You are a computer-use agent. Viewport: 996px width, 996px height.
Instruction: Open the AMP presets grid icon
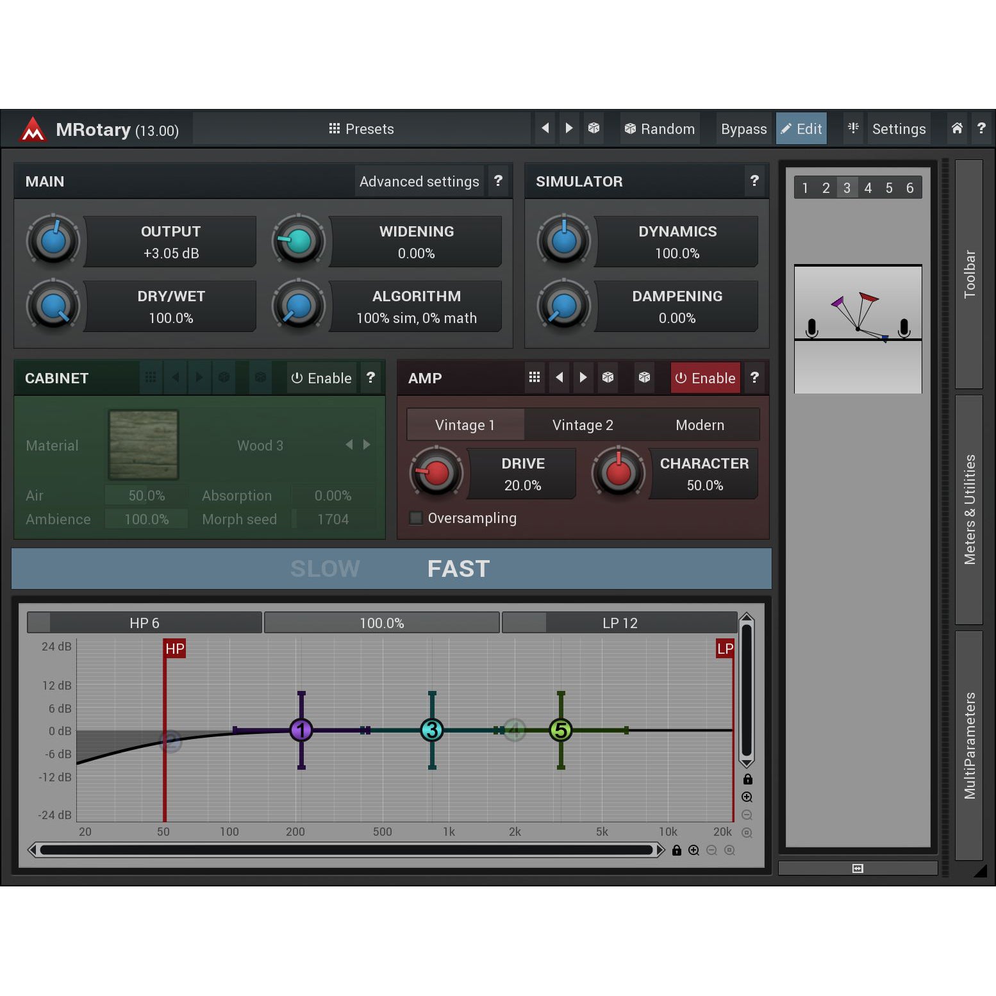(534, 378)
